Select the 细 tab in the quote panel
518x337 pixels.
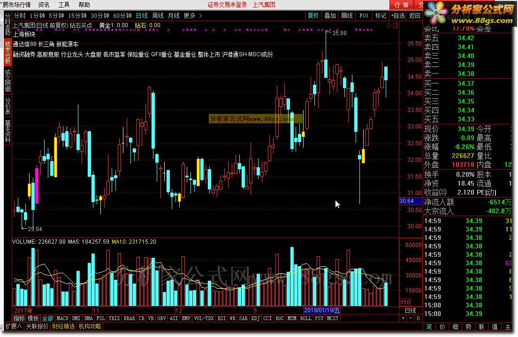point(455,327)
